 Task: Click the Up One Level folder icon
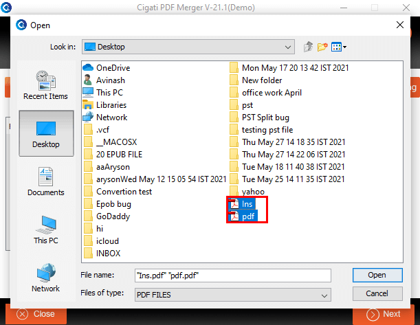click(x=309, y=47)
